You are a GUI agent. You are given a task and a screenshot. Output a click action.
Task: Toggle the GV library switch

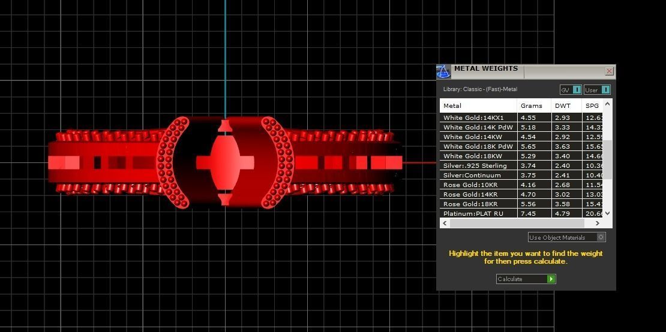click(571, 90)
